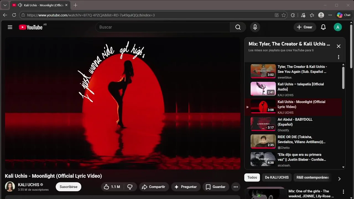Close the Mix playlist panel
Screen dimensions: 354x199
pos(339,46)
